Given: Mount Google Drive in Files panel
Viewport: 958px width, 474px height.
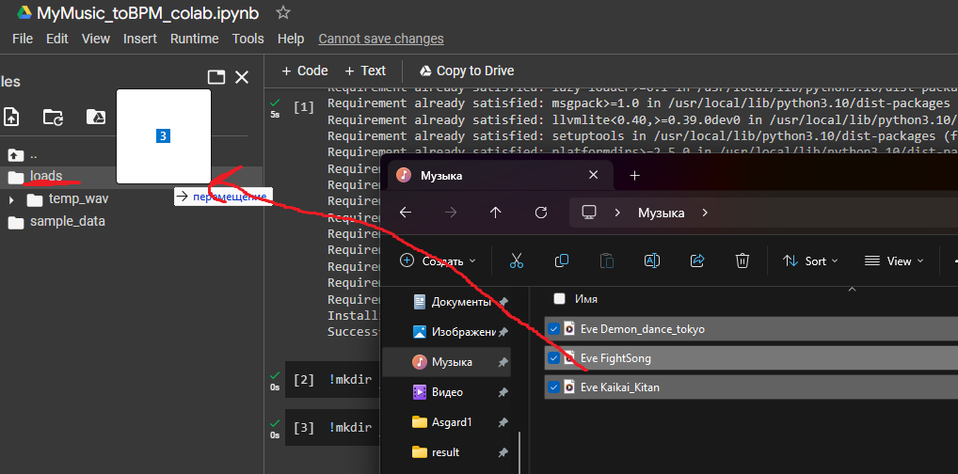Looking at the screenshot, I should point(95,117).
